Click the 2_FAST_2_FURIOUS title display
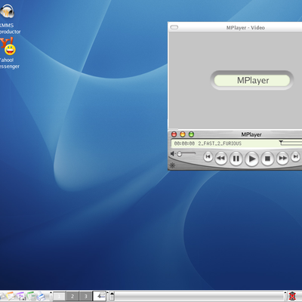This screenshot has width=302, height=302. tap(220, 143)
